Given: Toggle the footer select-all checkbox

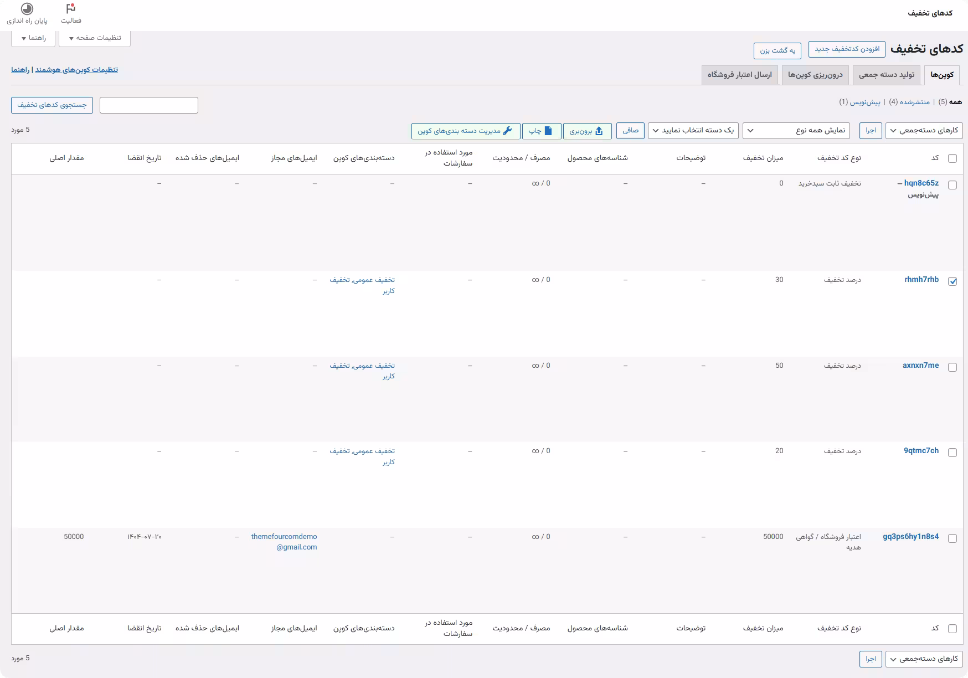Looking at the screenshot, I should 952,629.
